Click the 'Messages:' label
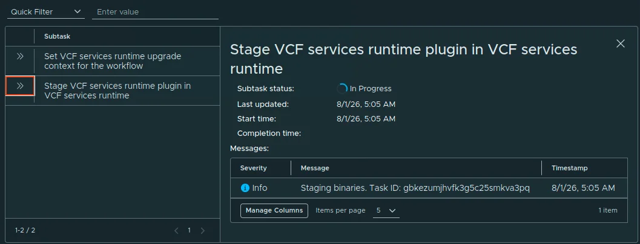 (x=249, y=149)
